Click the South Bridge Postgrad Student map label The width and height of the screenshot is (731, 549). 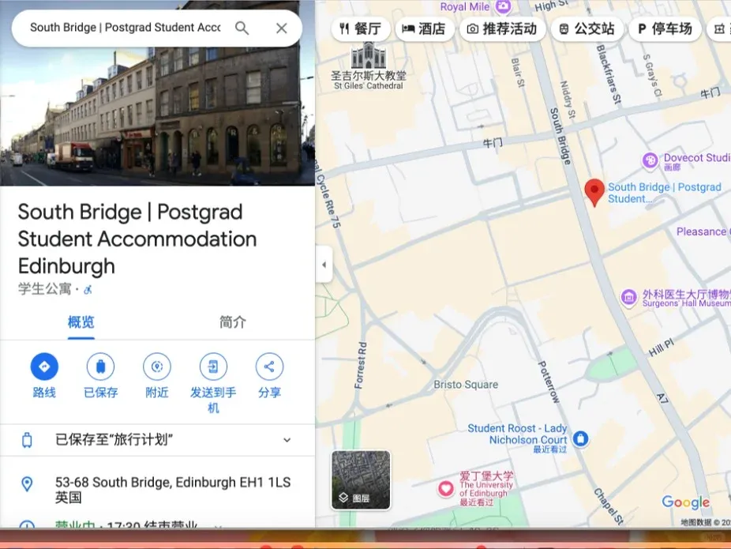coord(665,193)
